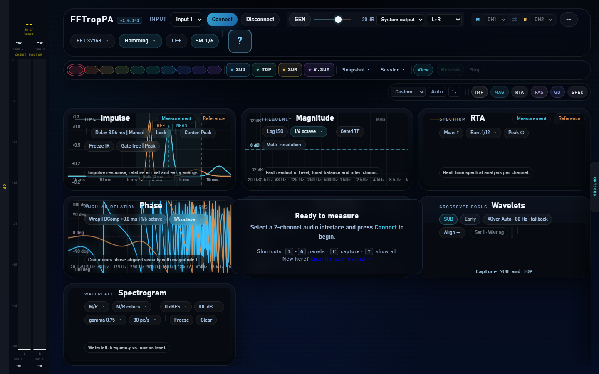Select Reference tab in RTA panel

pos(569,118)
